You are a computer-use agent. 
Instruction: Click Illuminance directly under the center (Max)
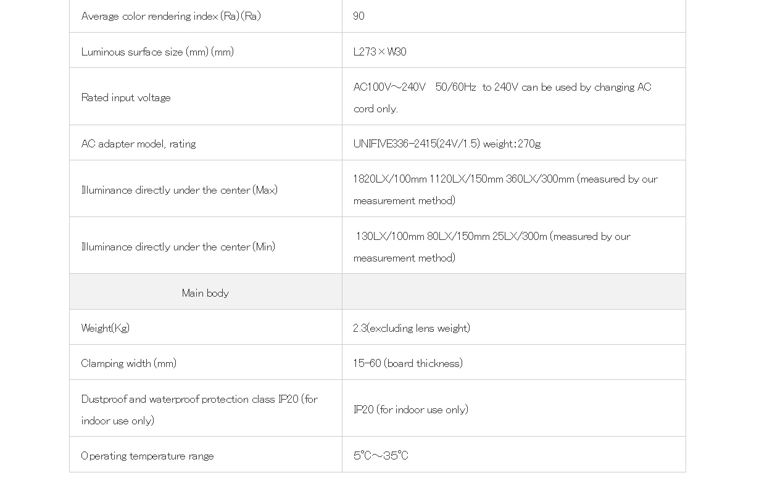pos(180,190)
